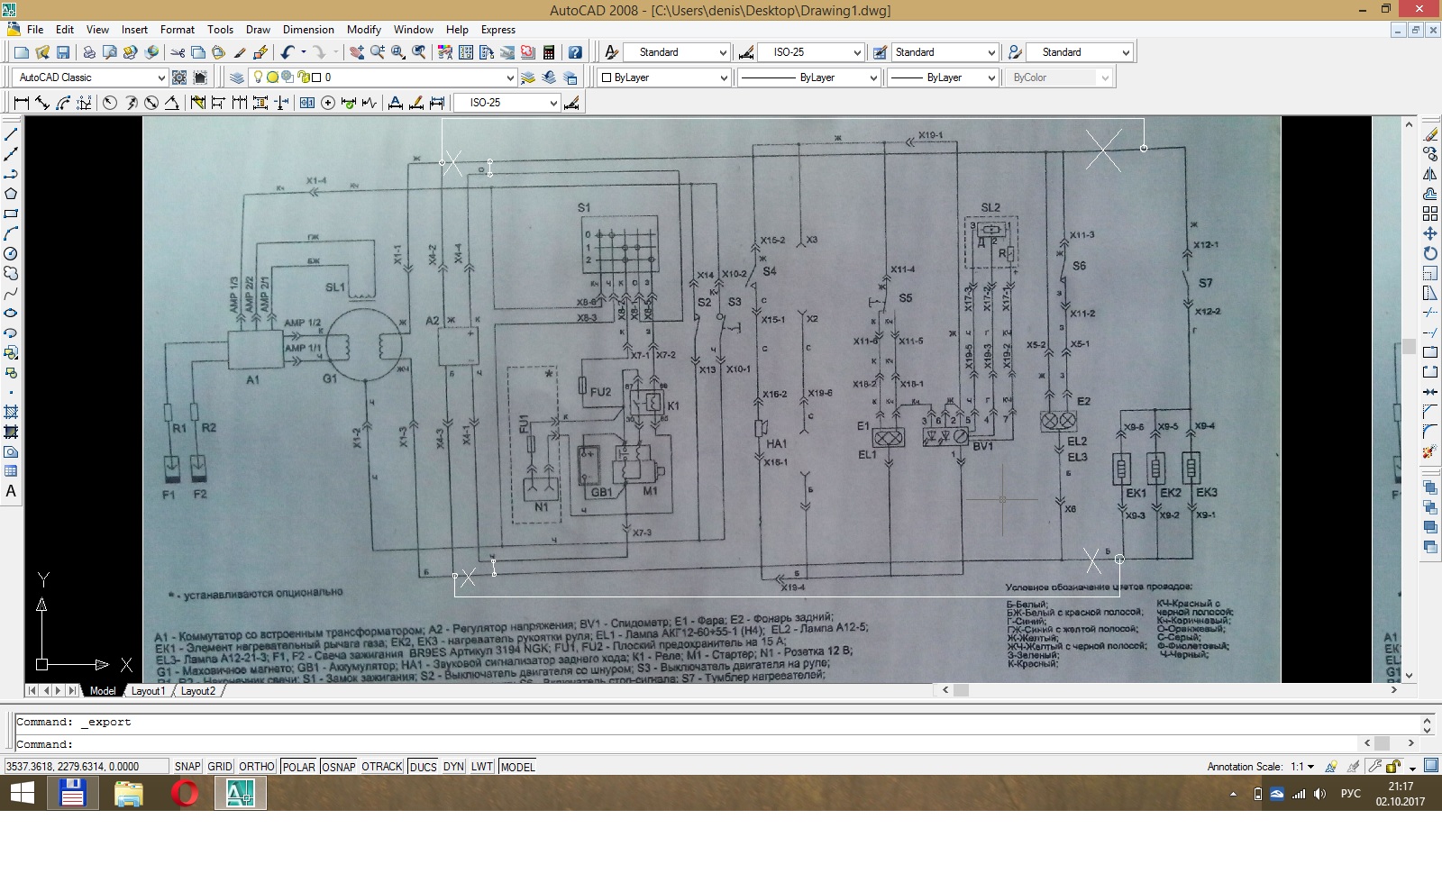Screen dimensions: 1442x883
Task: Open the Format menu
Action: click(178, 30)
